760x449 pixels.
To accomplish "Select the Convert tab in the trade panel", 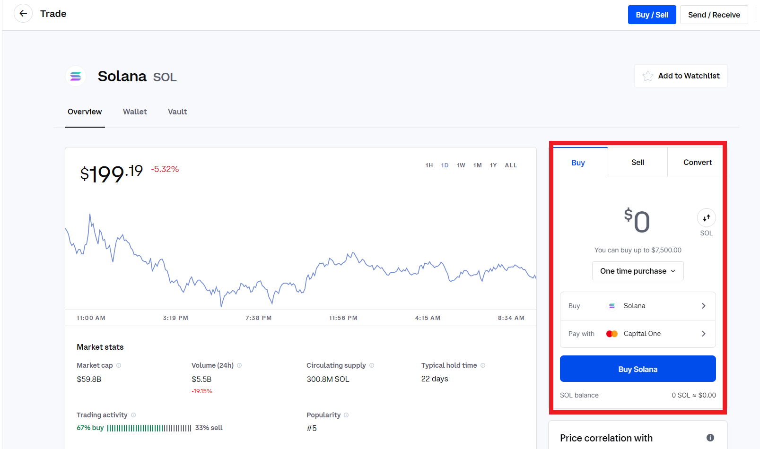I will (697, 163).
